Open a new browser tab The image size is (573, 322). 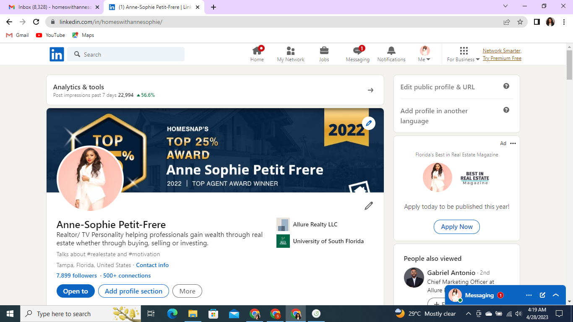click(x=214, y=7)
